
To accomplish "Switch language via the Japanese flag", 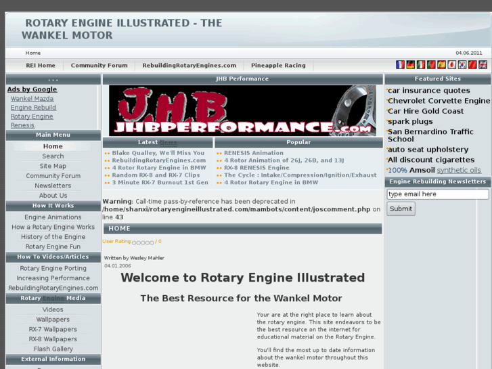I will point(452,65).
